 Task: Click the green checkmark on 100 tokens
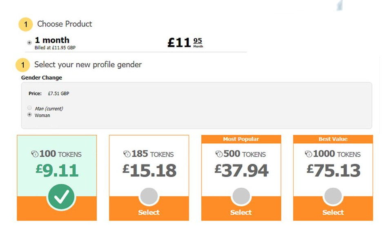(61, 197)
